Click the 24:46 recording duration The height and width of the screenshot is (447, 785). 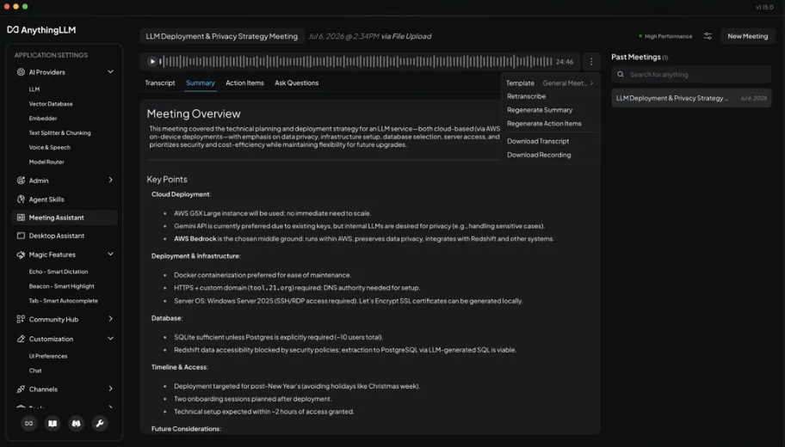point(565,62)
